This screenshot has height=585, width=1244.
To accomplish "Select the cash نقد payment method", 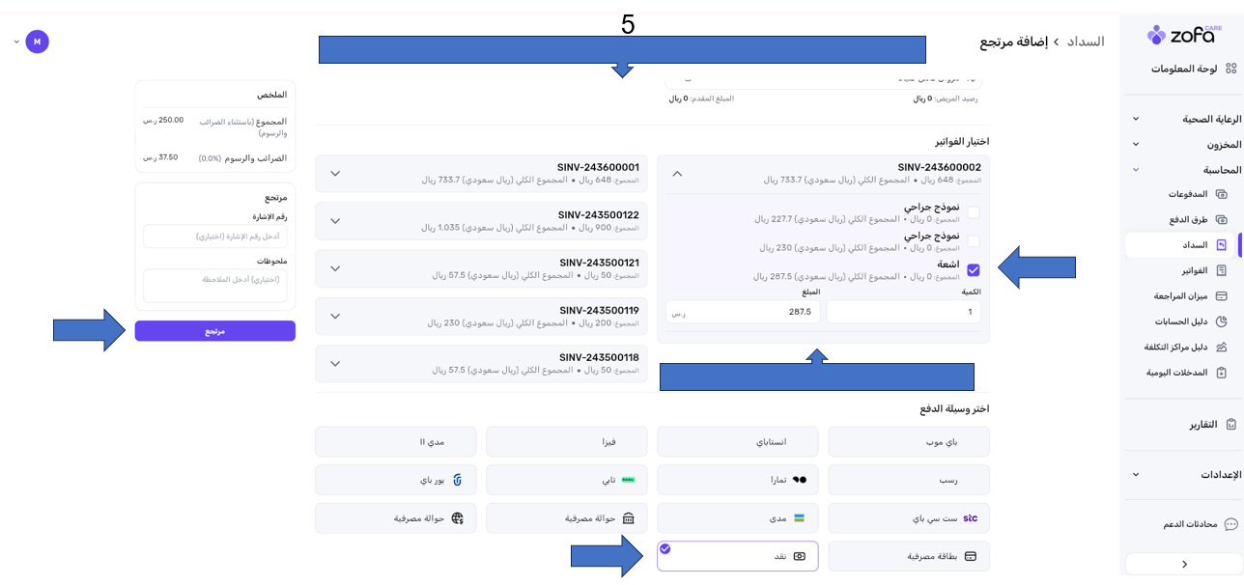I will pyautogui.click(x=738, y=556).
